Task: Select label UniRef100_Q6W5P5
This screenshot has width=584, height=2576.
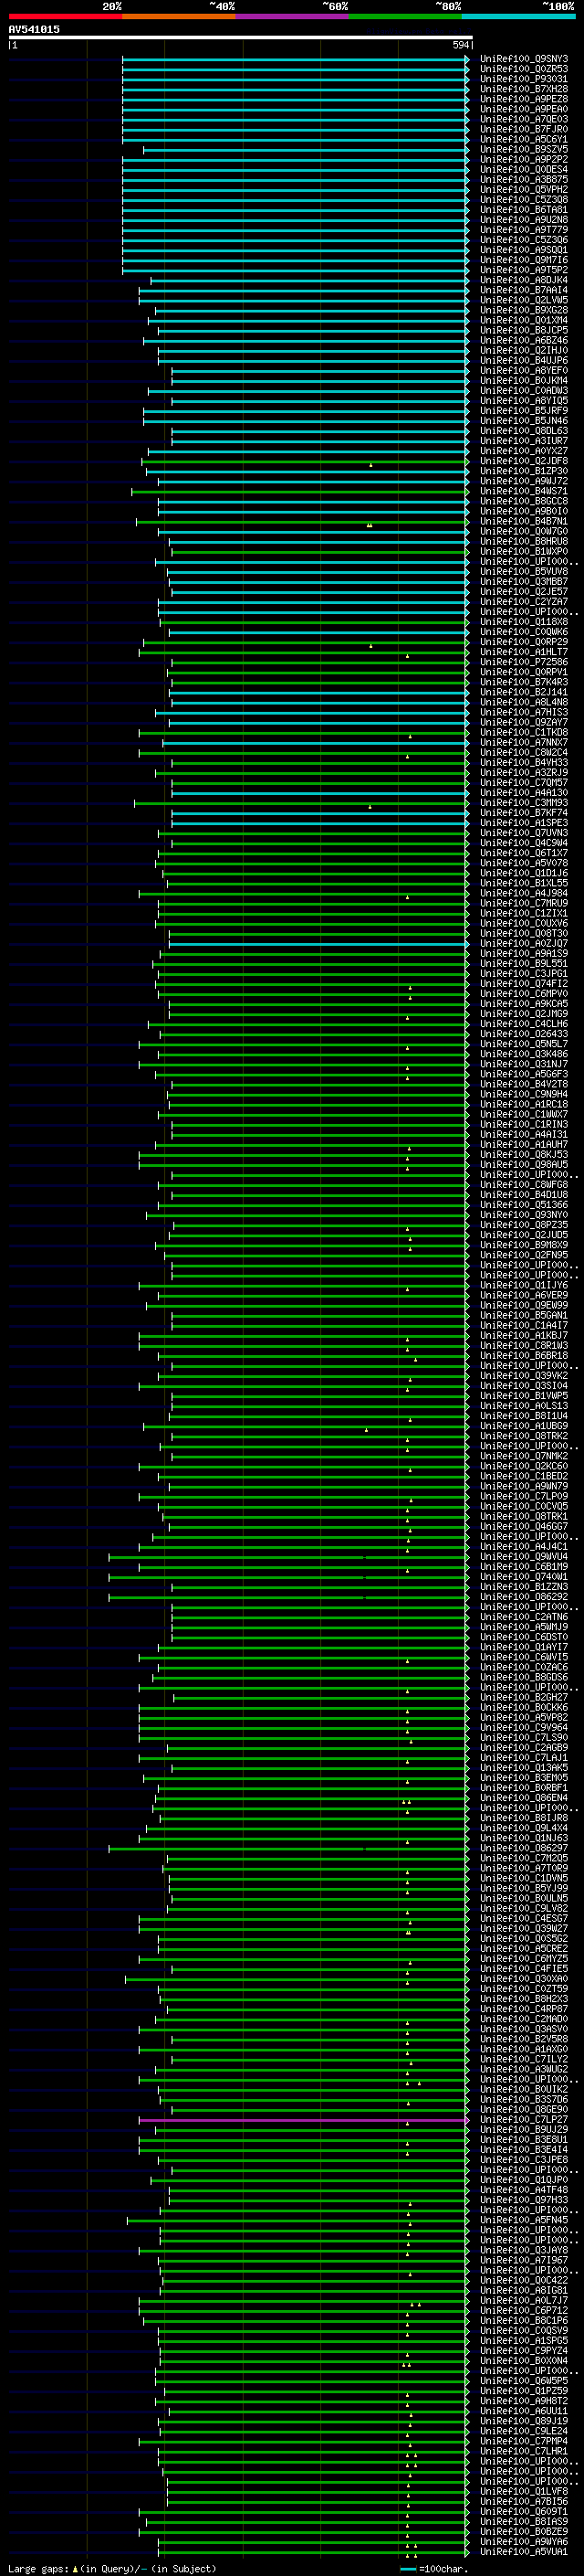Action: coord(523,2381)
